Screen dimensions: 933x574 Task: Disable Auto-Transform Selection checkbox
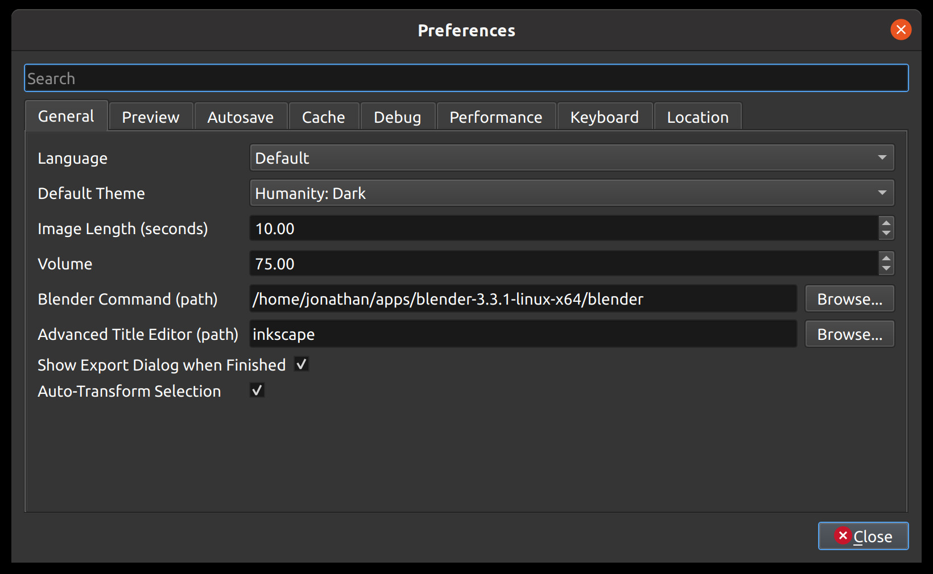(x=257, y=390)
